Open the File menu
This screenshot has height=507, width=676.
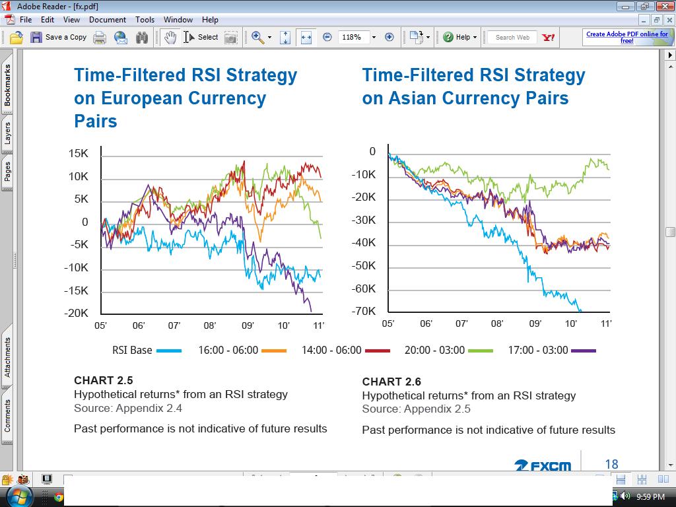tap(26, 20)
